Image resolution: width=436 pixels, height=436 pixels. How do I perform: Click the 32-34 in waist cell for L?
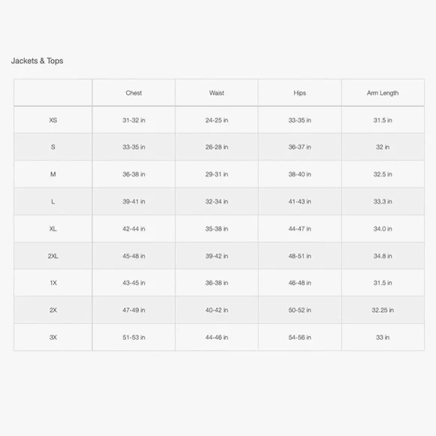(216, 201)
